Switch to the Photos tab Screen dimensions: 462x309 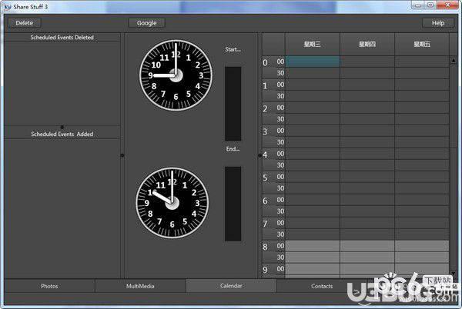49,286
